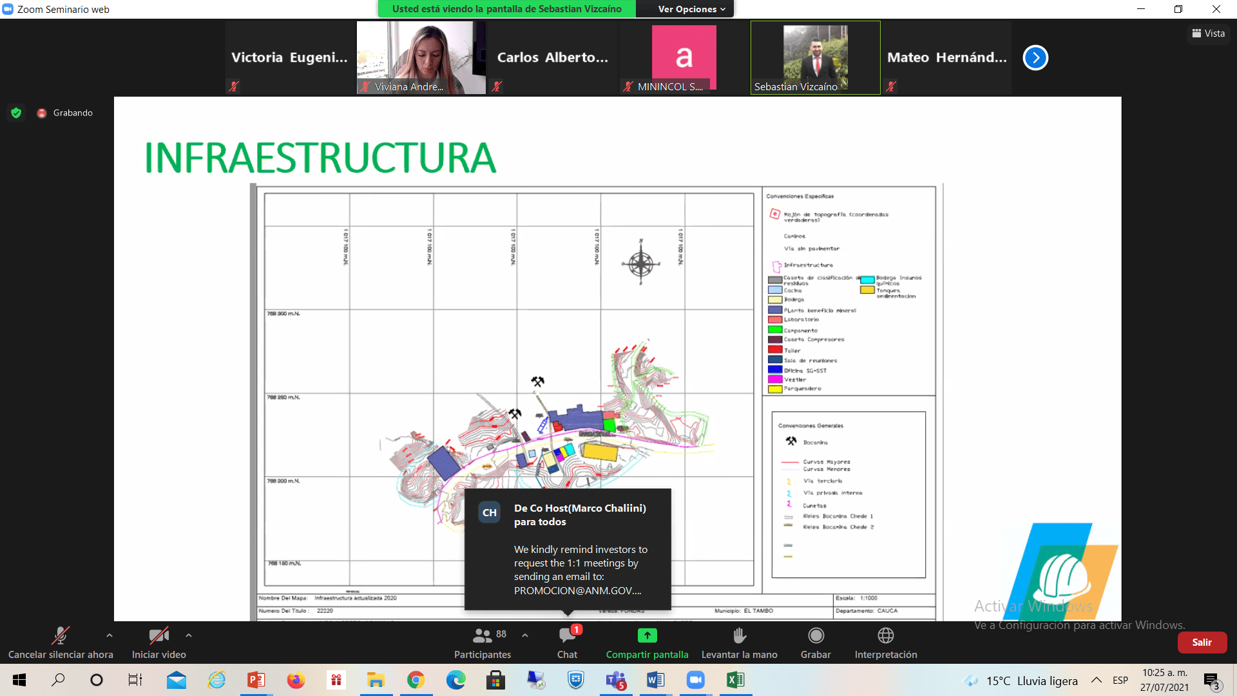The height and width of the screenshot is (696, 1237).
Task: Change ESP input language
Action: click(1120, 681)
